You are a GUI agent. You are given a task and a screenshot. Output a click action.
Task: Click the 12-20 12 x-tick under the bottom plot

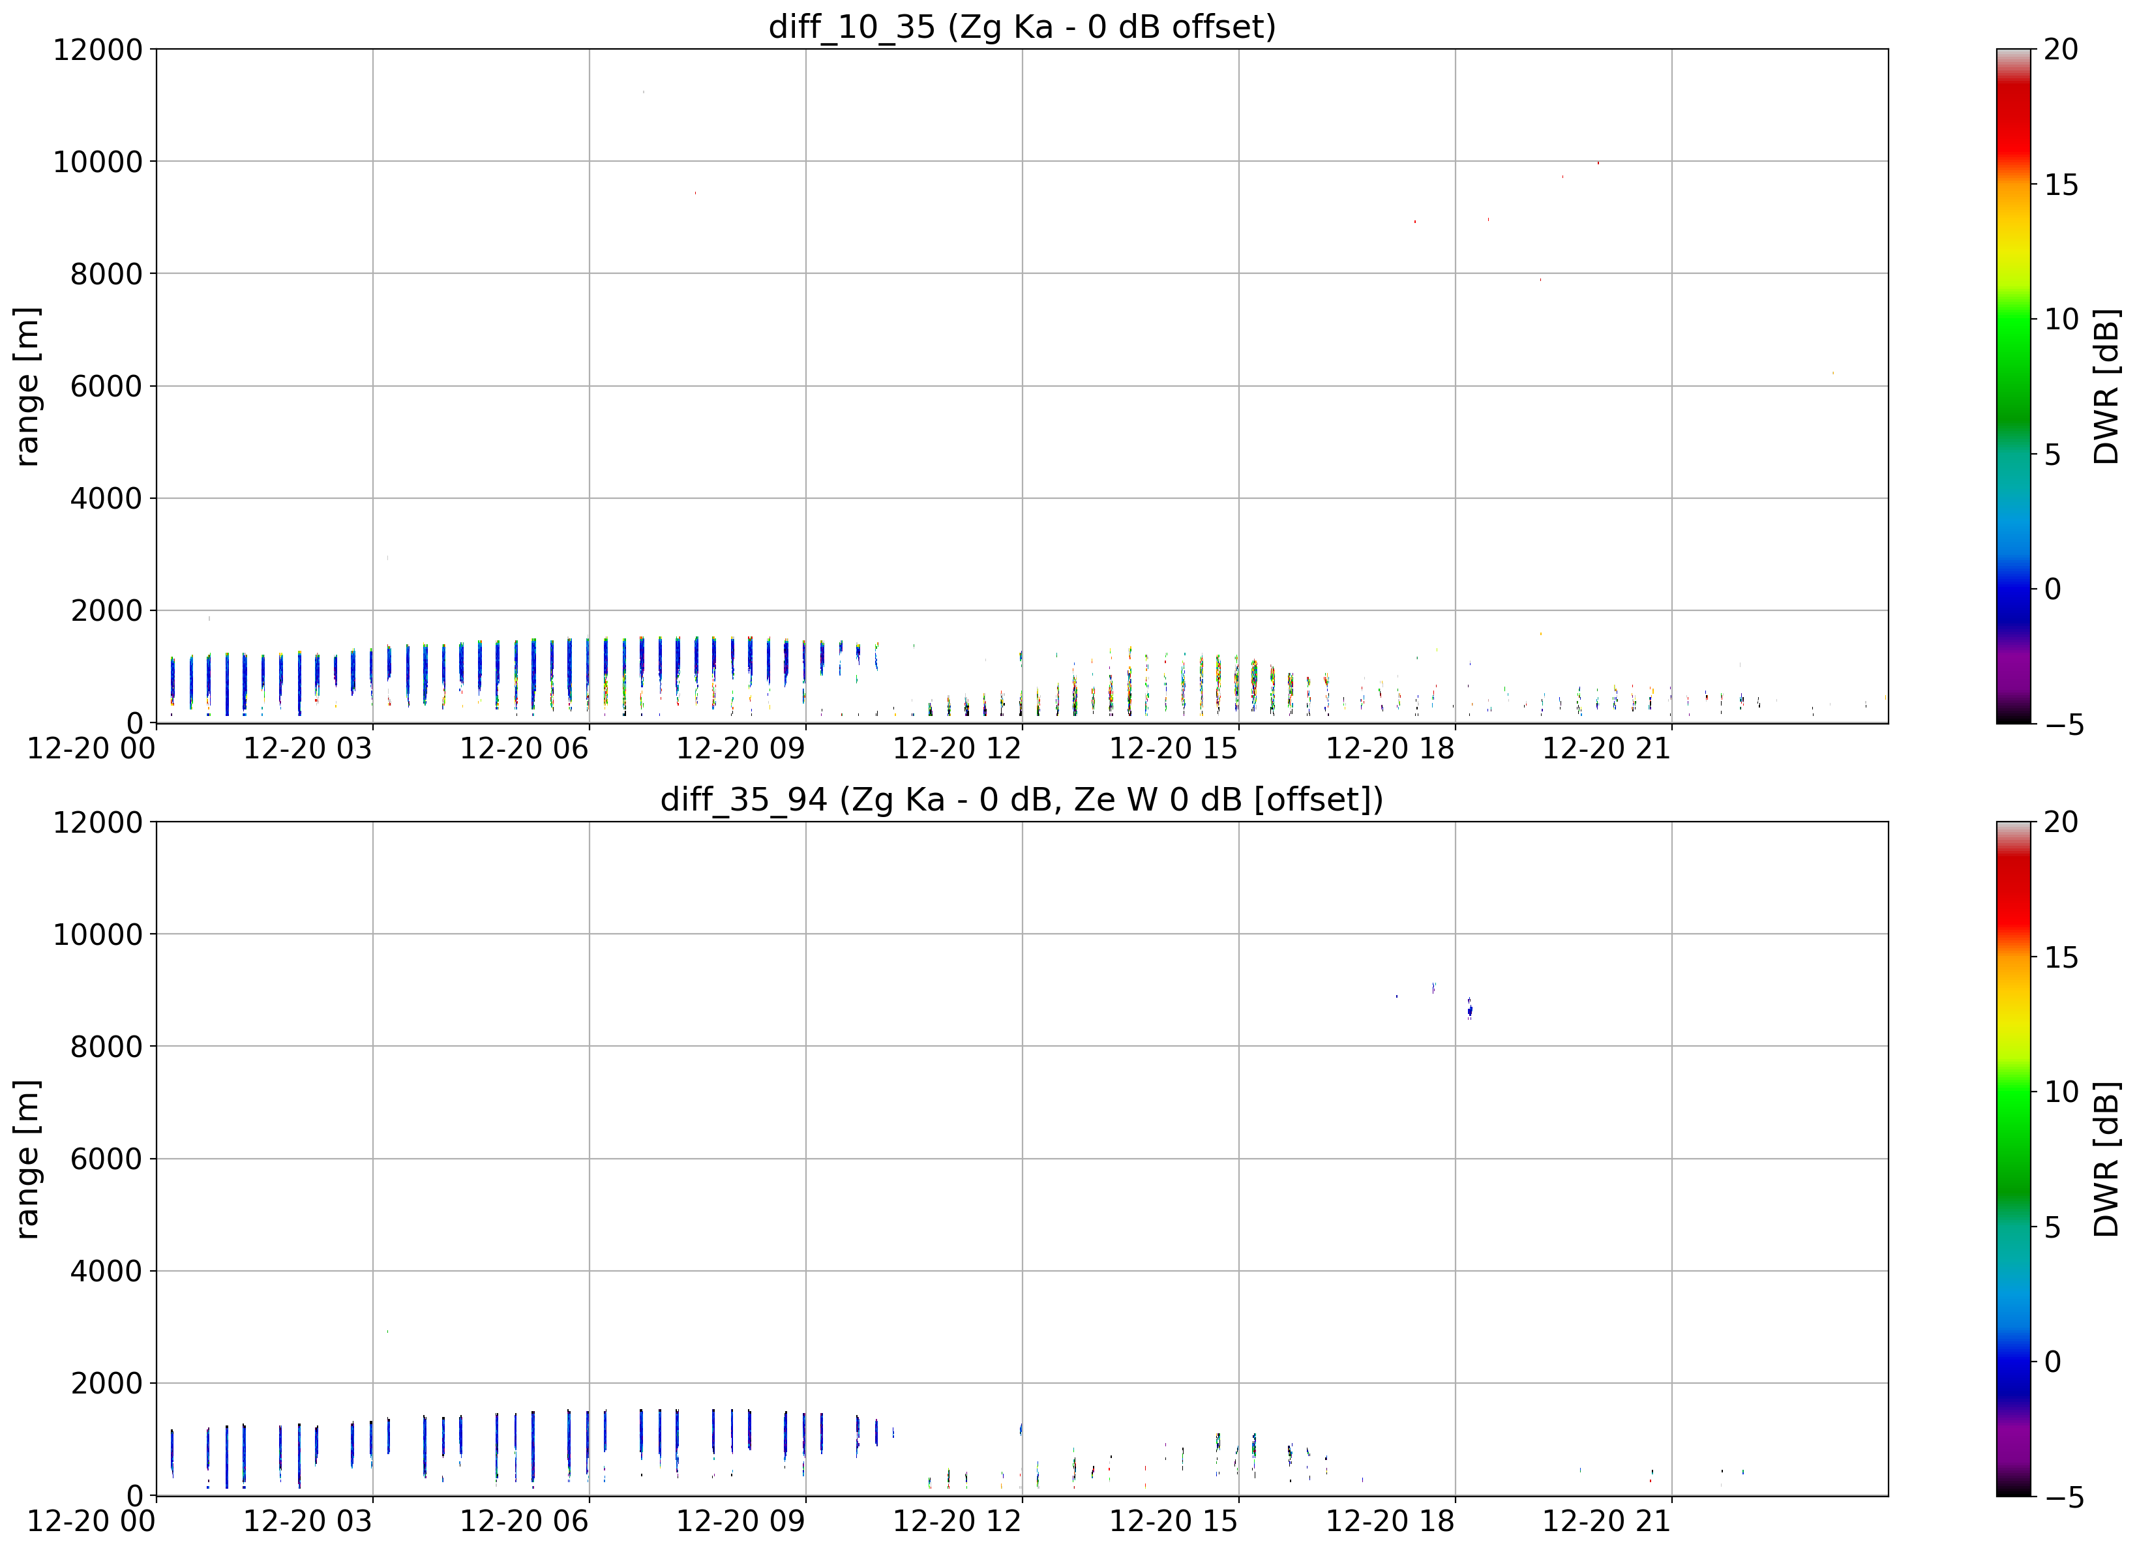[x=957, y=1522]
